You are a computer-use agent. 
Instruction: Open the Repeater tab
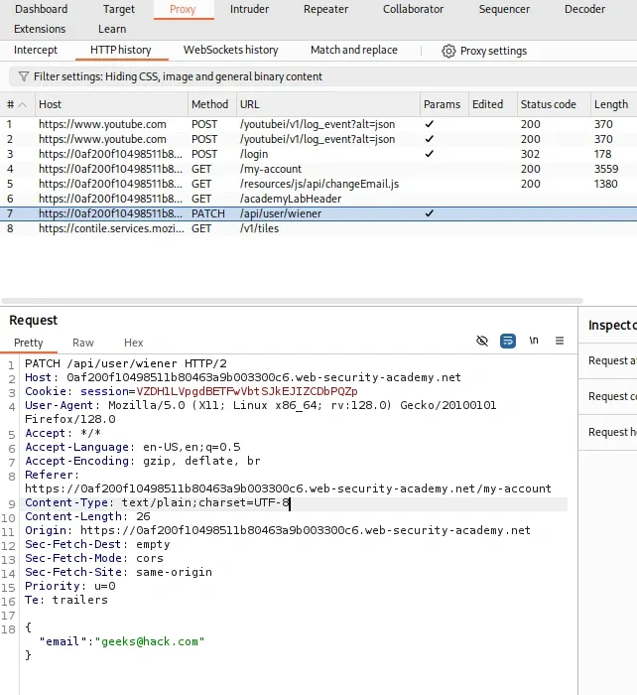[x=325, y=9]
